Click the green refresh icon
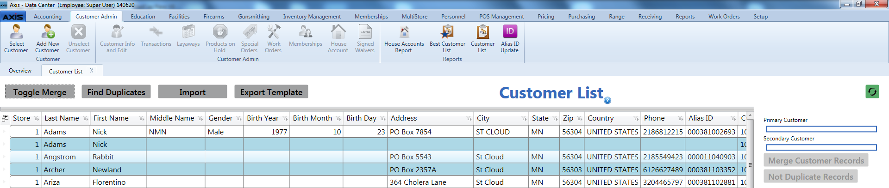The height and width of the screenshot is (188, 889). 872,91
